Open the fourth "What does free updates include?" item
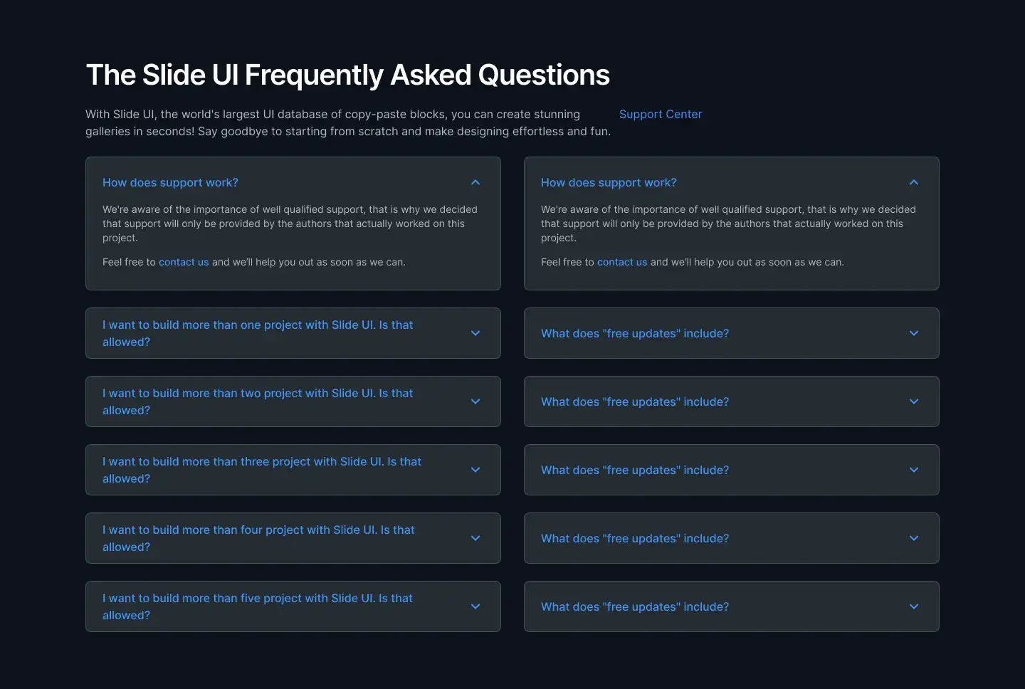This screenshot has height=689, width=1025. point(635,538)
